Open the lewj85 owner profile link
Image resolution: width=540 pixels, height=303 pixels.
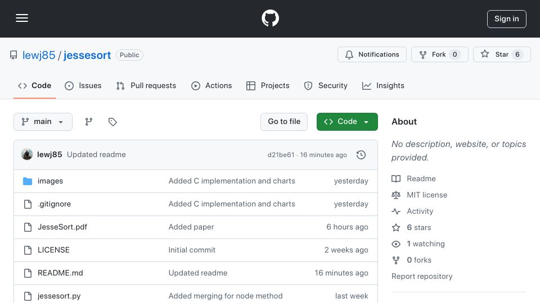pyautogui.click(x=39, y=55)
